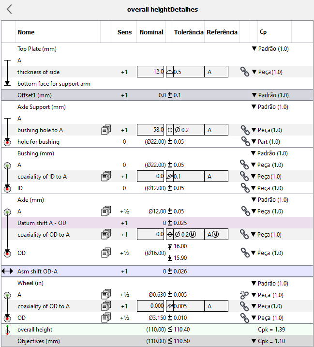The height and width of the screenshot is (347, 314).
Task: Click link icon on coaxiality of ID to A row
Action: point(244,176)
